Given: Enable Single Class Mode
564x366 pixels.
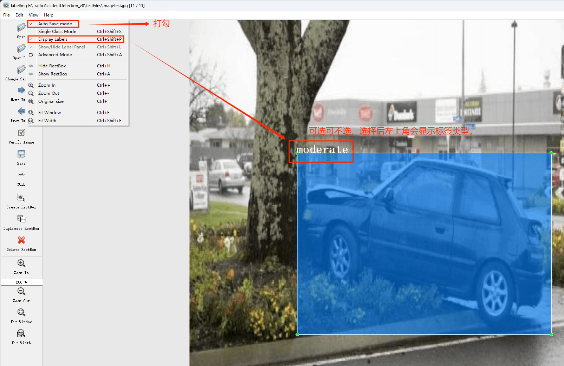Looking at the screenshot, I should pyautogui.click(x=57, y=32).
